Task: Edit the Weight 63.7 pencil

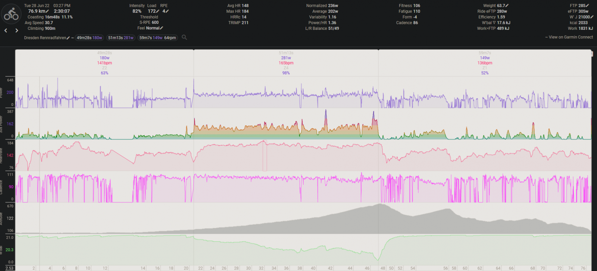Action: pyautogui.click(x=507, y=6)
